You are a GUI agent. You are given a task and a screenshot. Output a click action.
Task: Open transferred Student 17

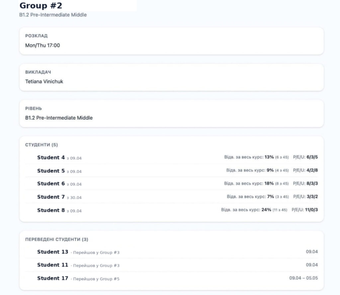pos(53,278)
